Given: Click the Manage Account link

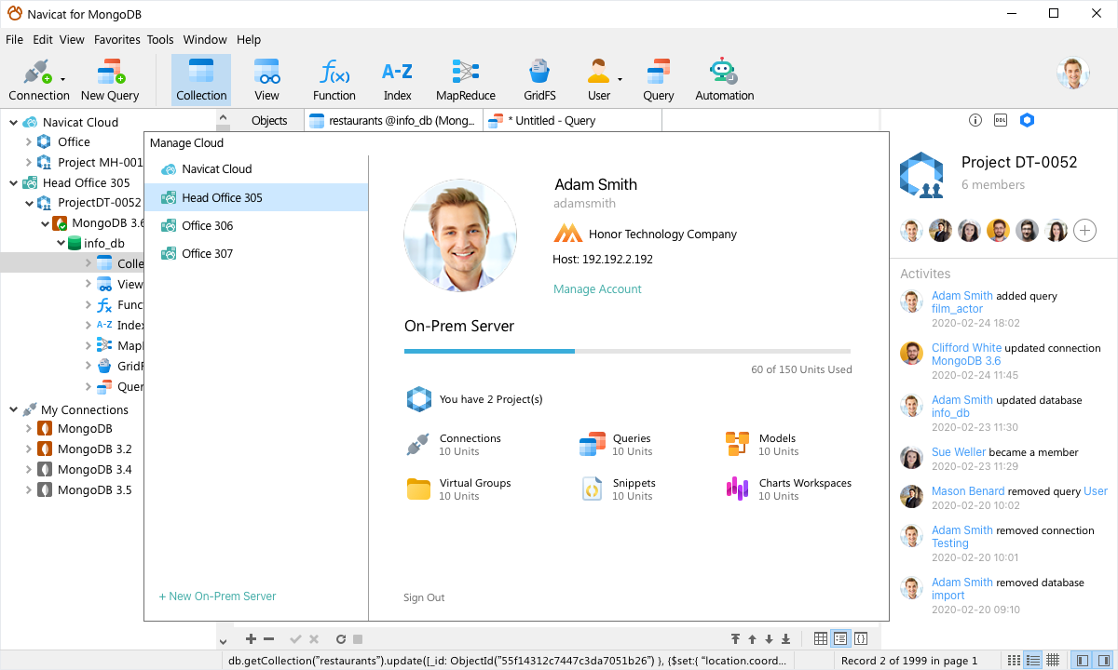Looking at the screenshot, I should tap(597, 289).
